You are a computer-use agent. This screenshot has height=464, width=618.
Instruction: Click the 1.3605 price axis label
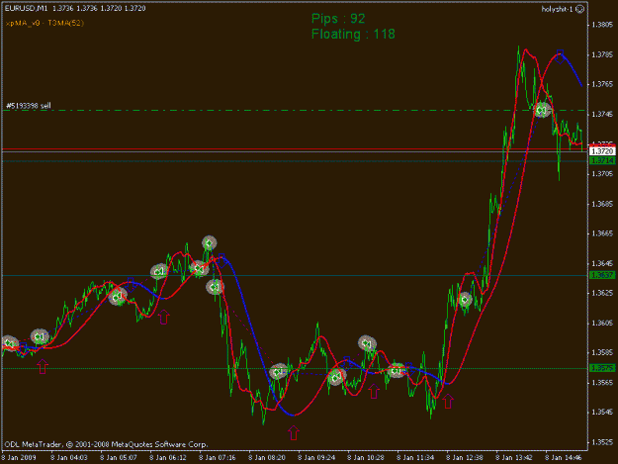[x=602, y=324]
